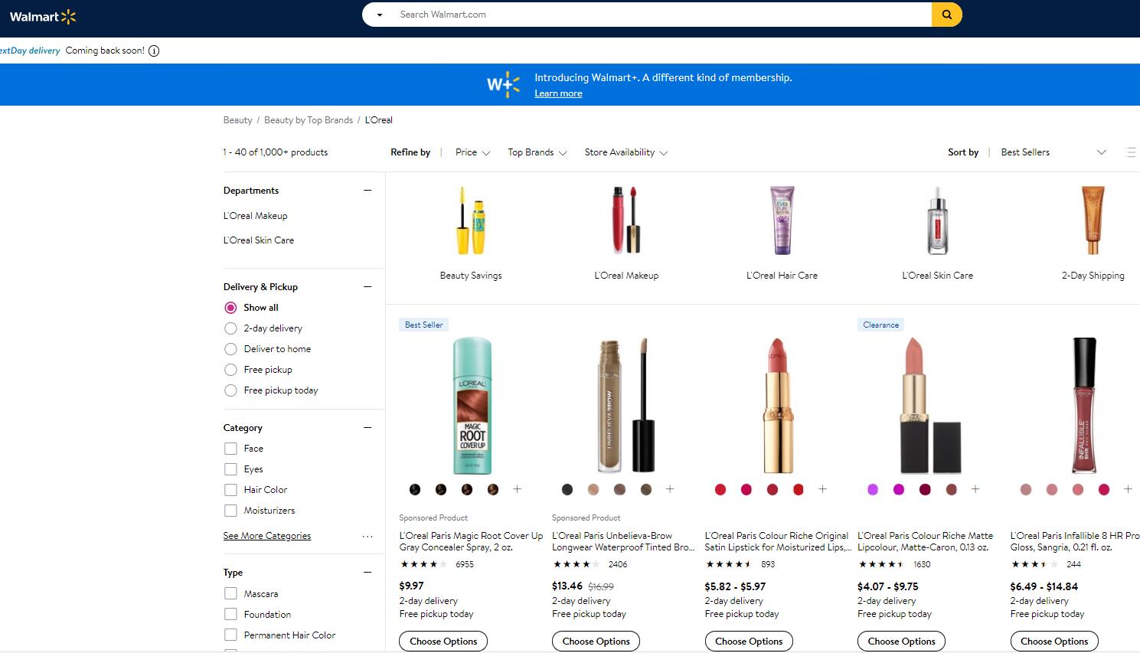
Task: Click the yellow search magnifier button
Action: coord(946,15)
